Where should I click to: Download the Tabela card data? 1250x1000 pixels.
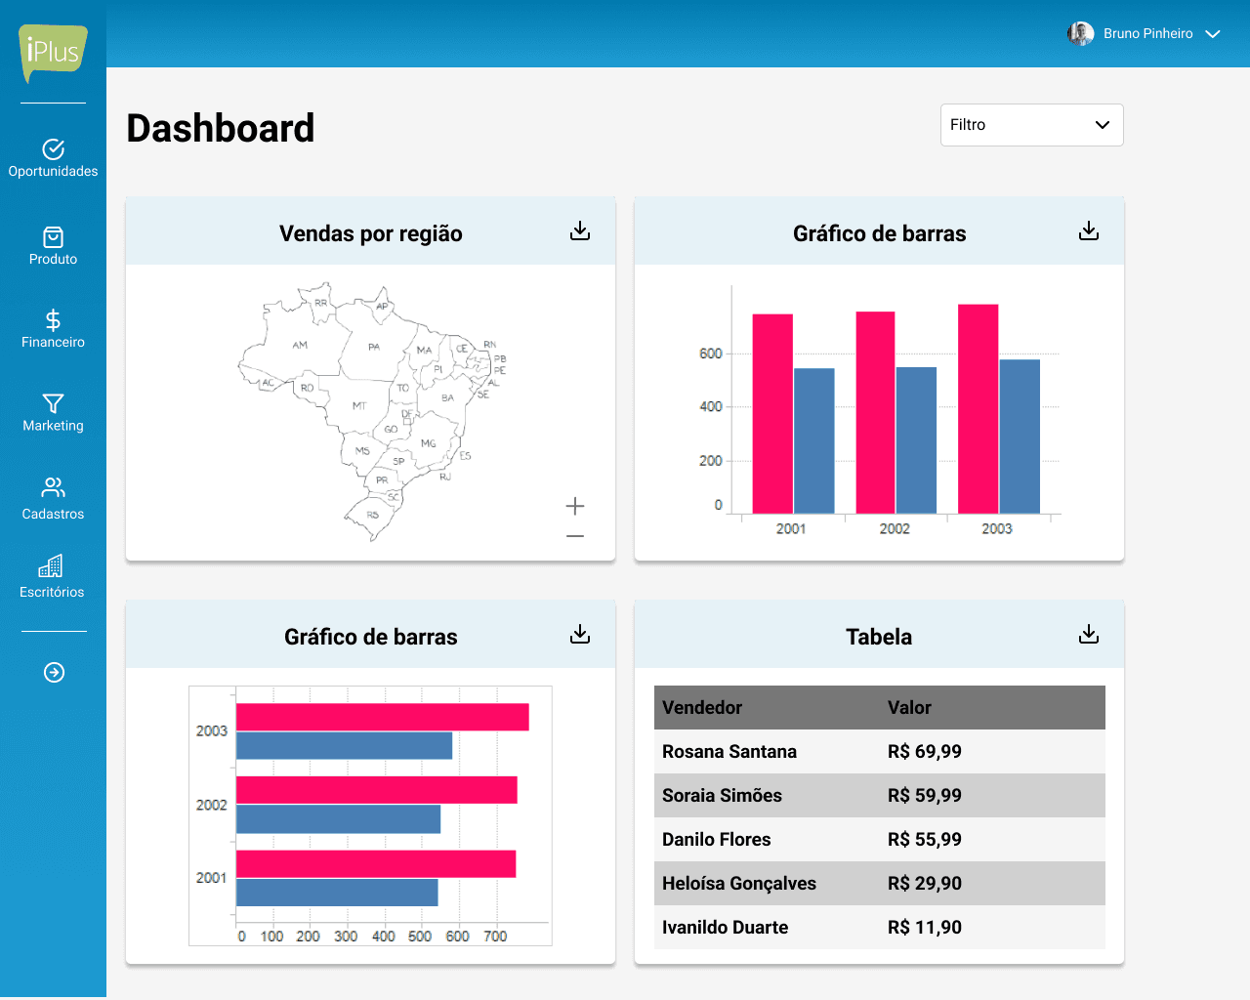click(1089, 634)
